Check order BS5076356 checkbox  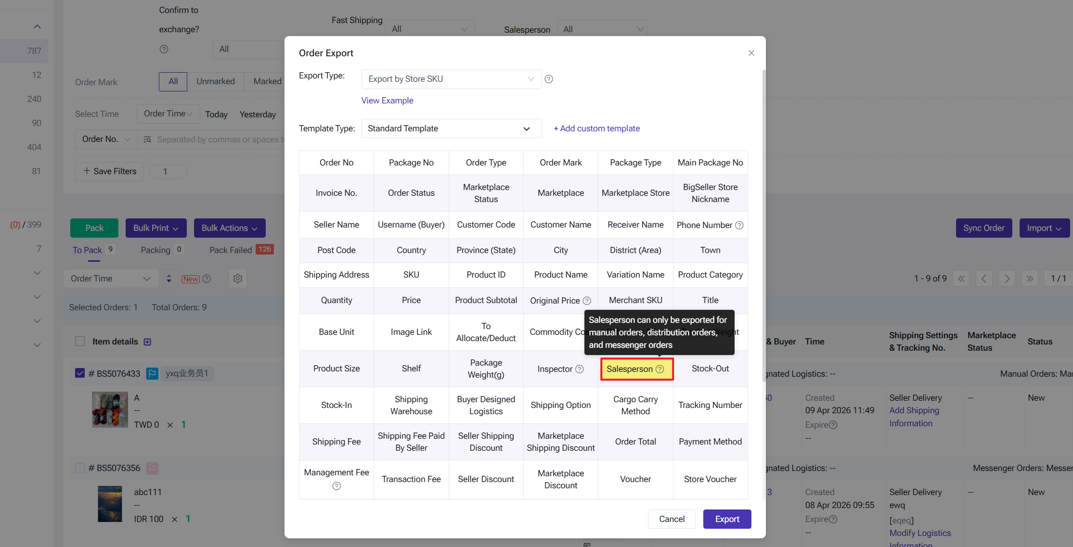coord(80,468)
